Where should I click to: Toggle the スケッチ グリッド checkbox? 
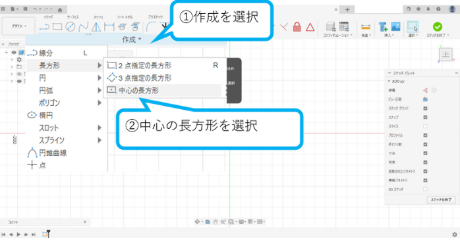click(x=425, y=108)
